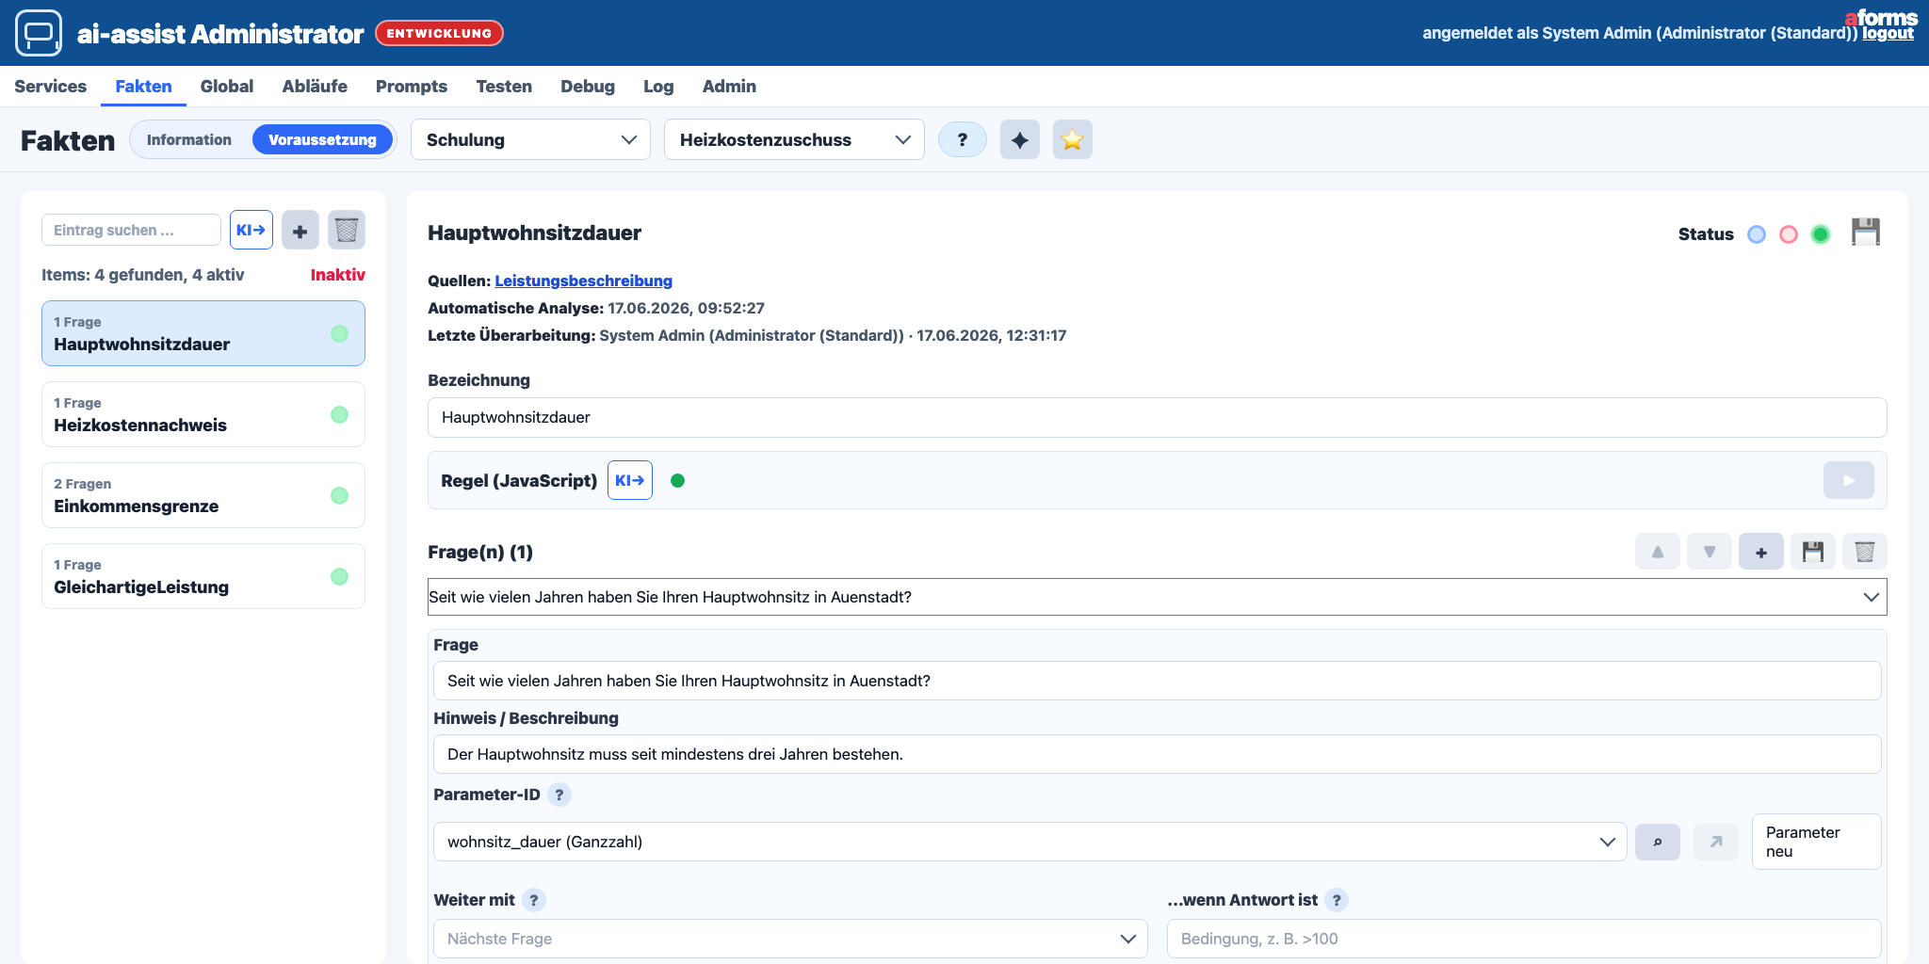Switch to the Log tab
The image size is (1929, 964).
click(658, 87)
